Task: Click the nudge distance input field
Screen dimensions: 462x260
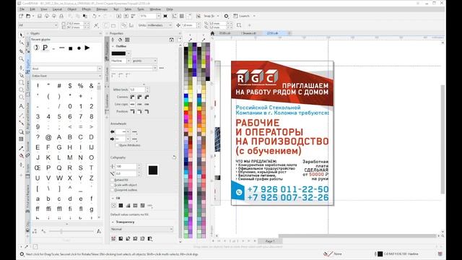Action: (x=190, y=25)
